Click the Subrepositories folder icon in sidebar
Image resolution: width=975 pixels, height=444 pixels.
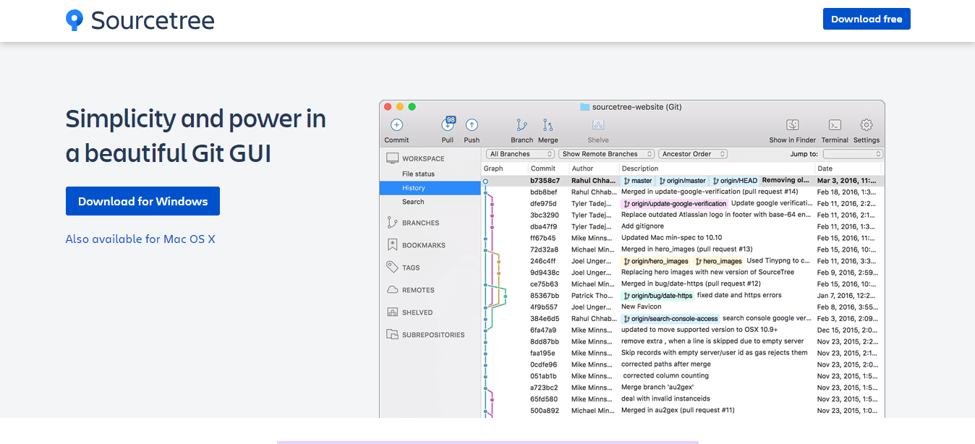click(392, 335)
